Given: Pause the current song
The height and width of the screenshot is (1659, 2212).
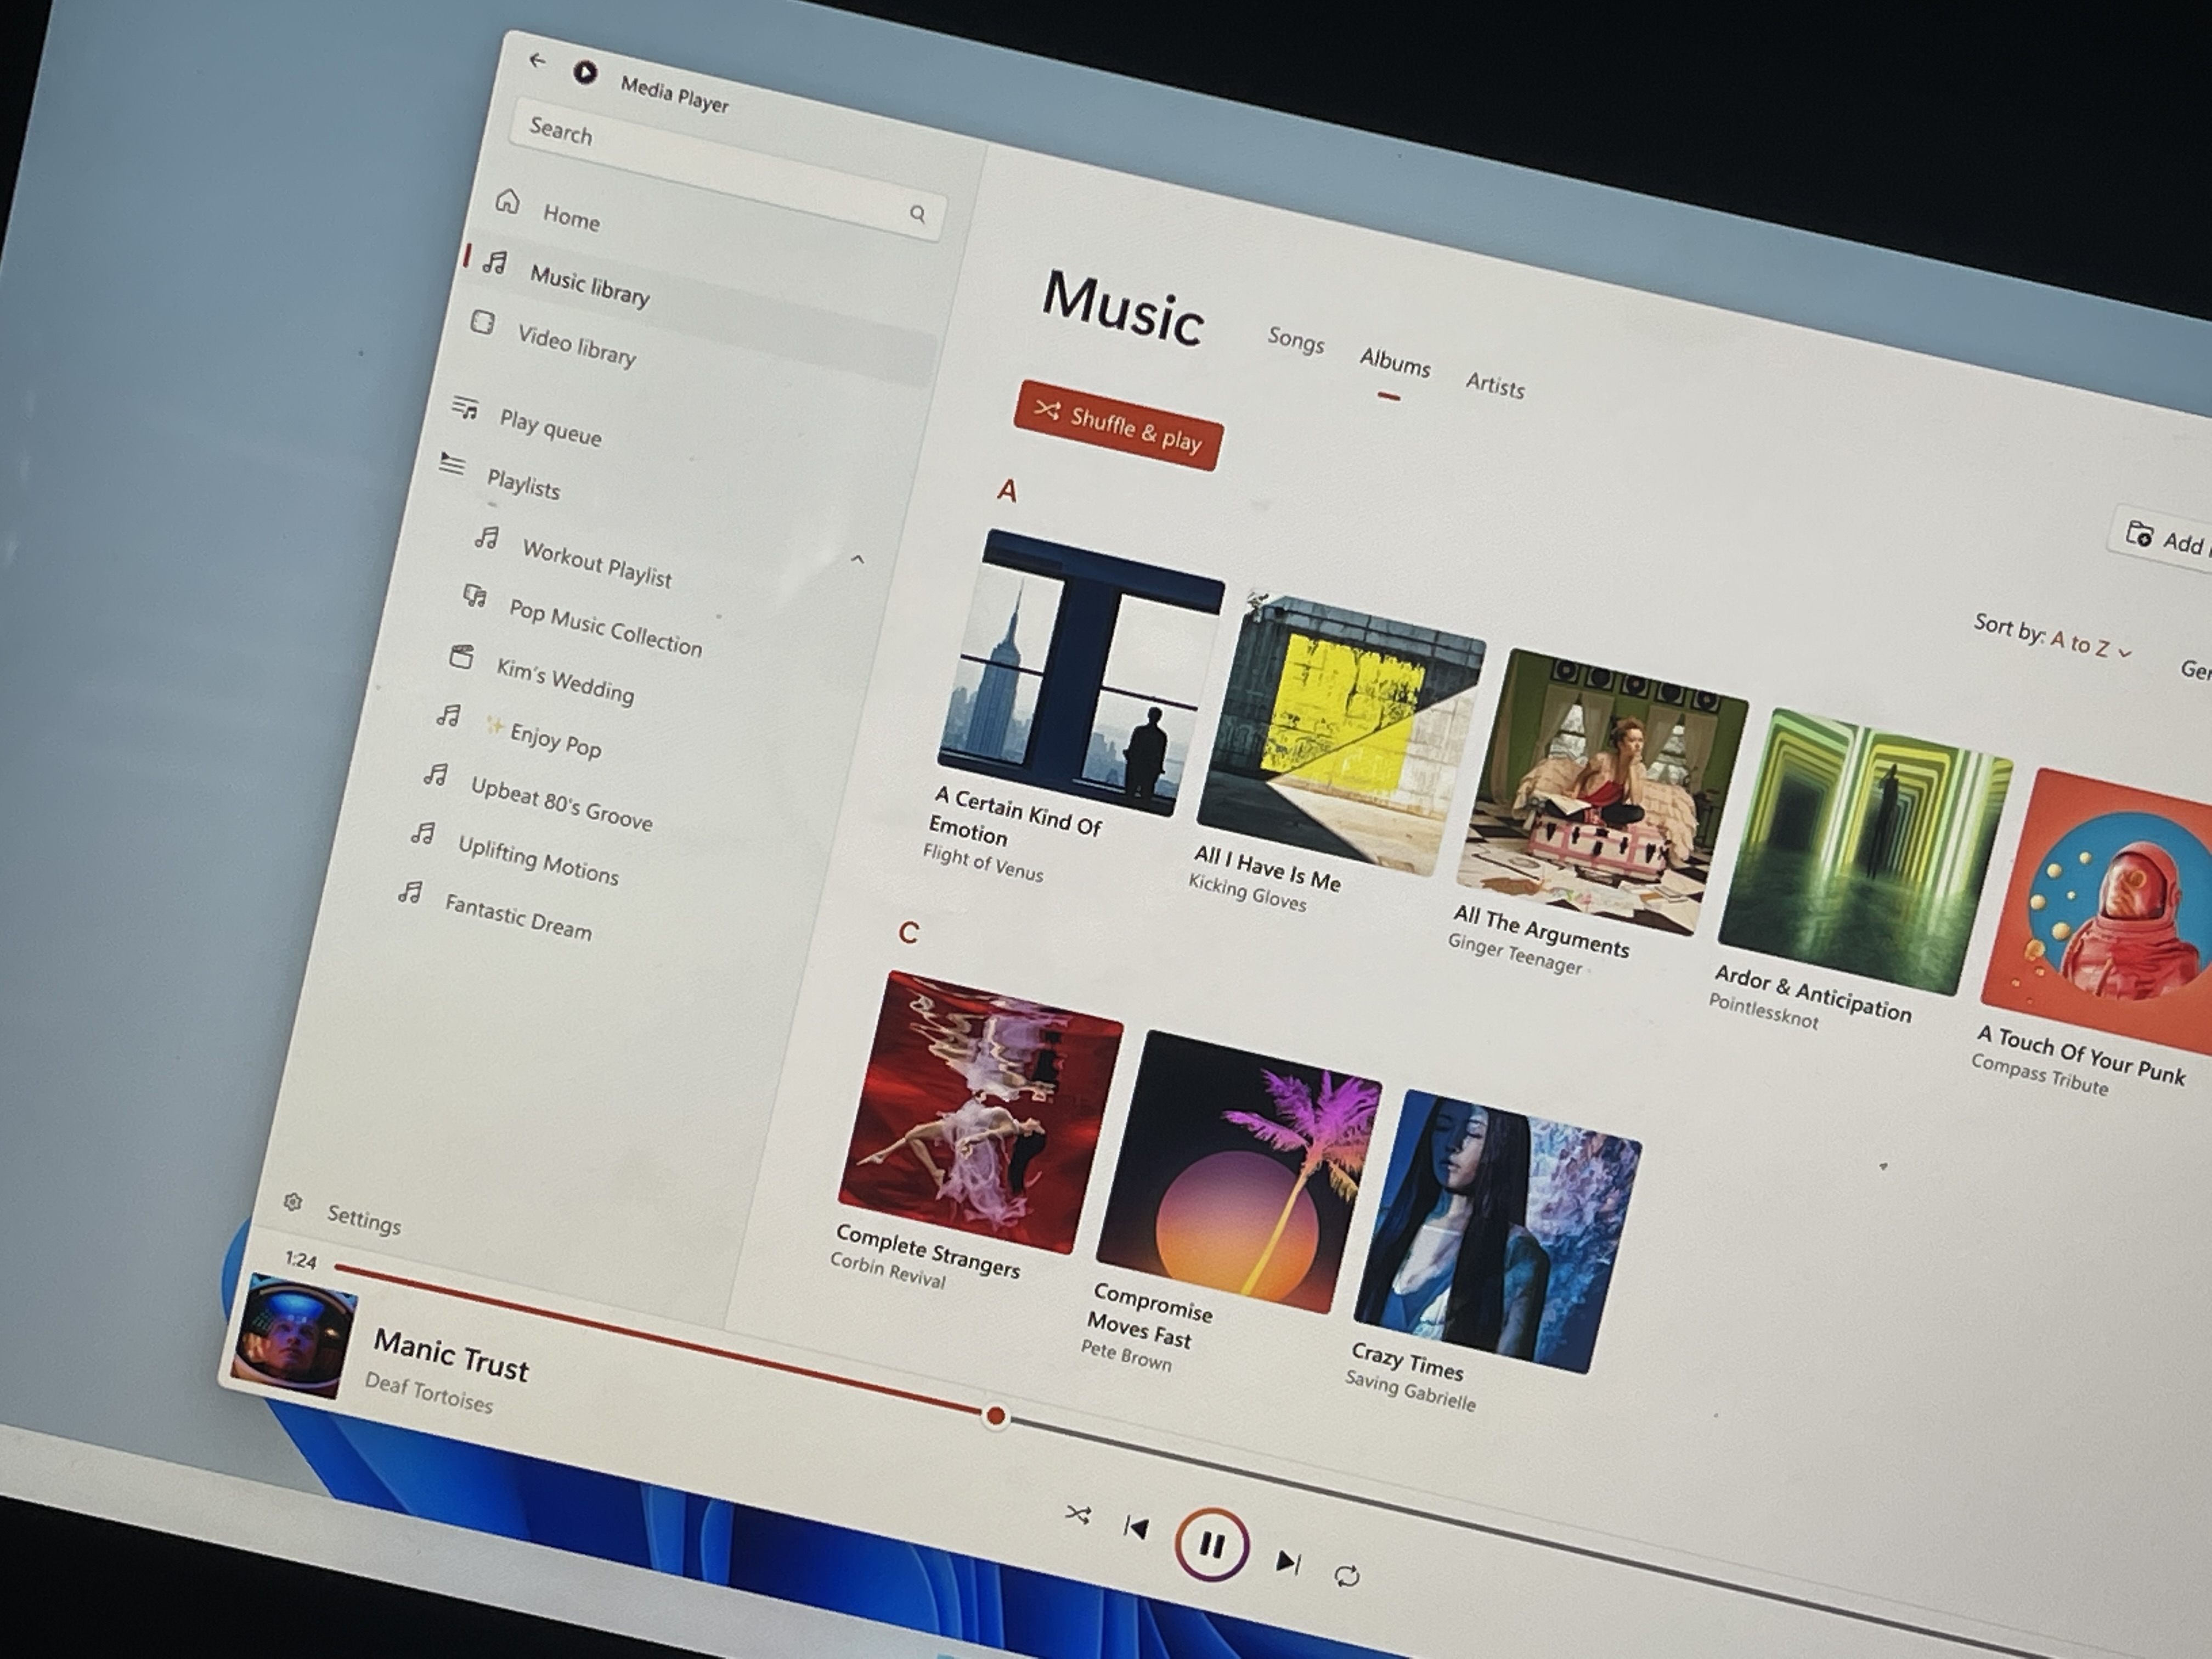Looking at the screenshot, I should pyautogui.click(x=1211, y=1545).
